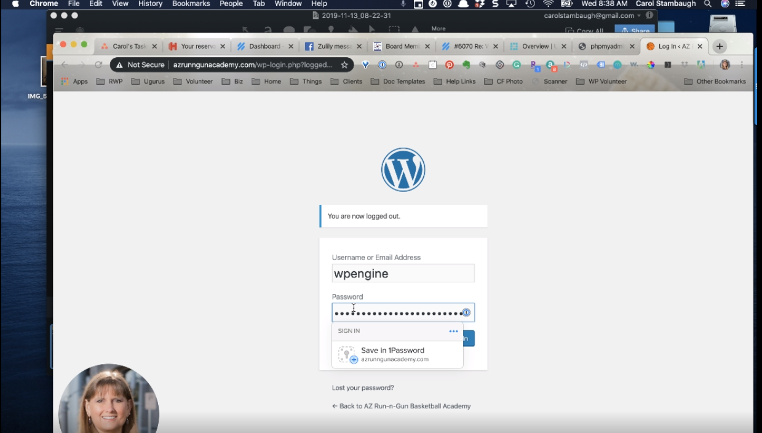Open Chrome's three-dot menu
Image resolution: width=762 pixels, height=433 pixels.
[x=742, y=65]
